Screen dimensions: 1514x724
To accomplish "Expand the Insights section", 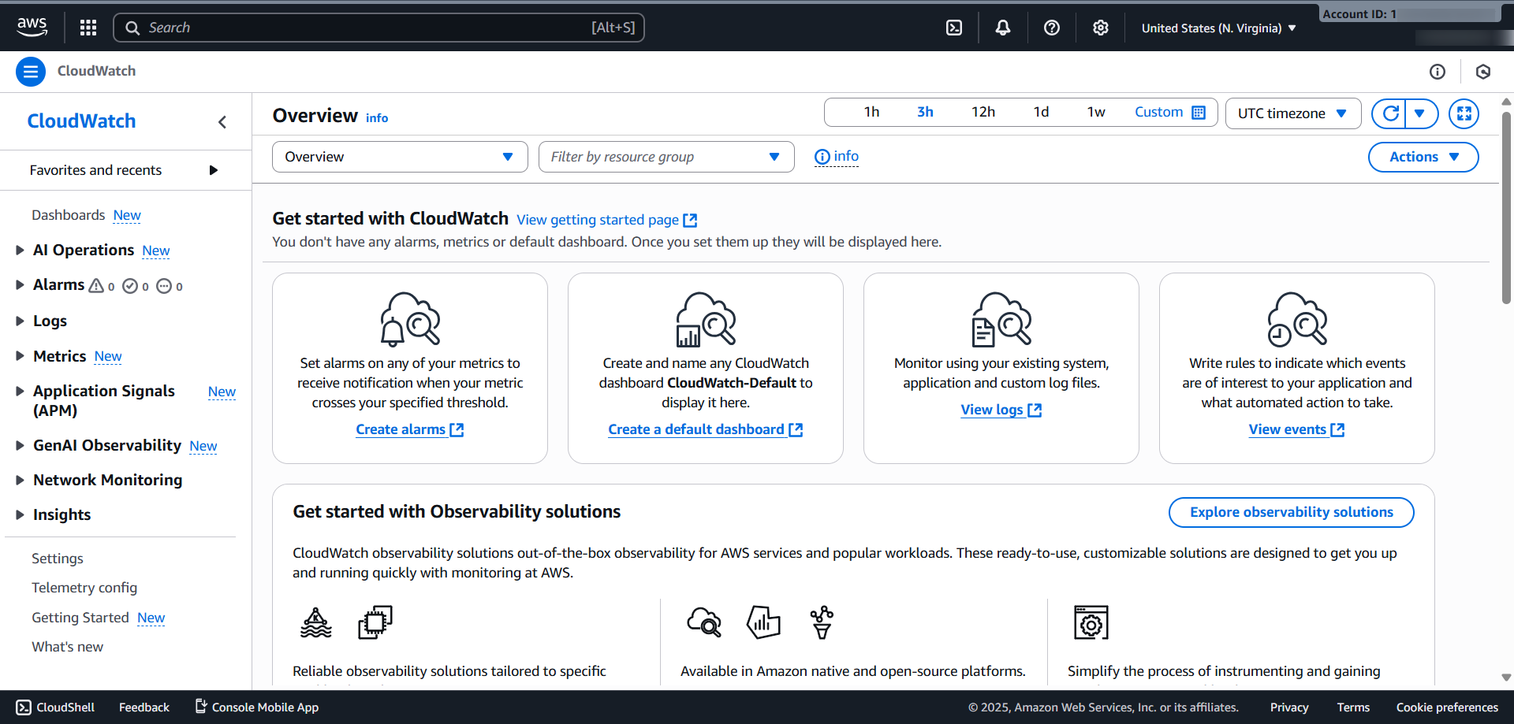I will [x=20, y=514].
